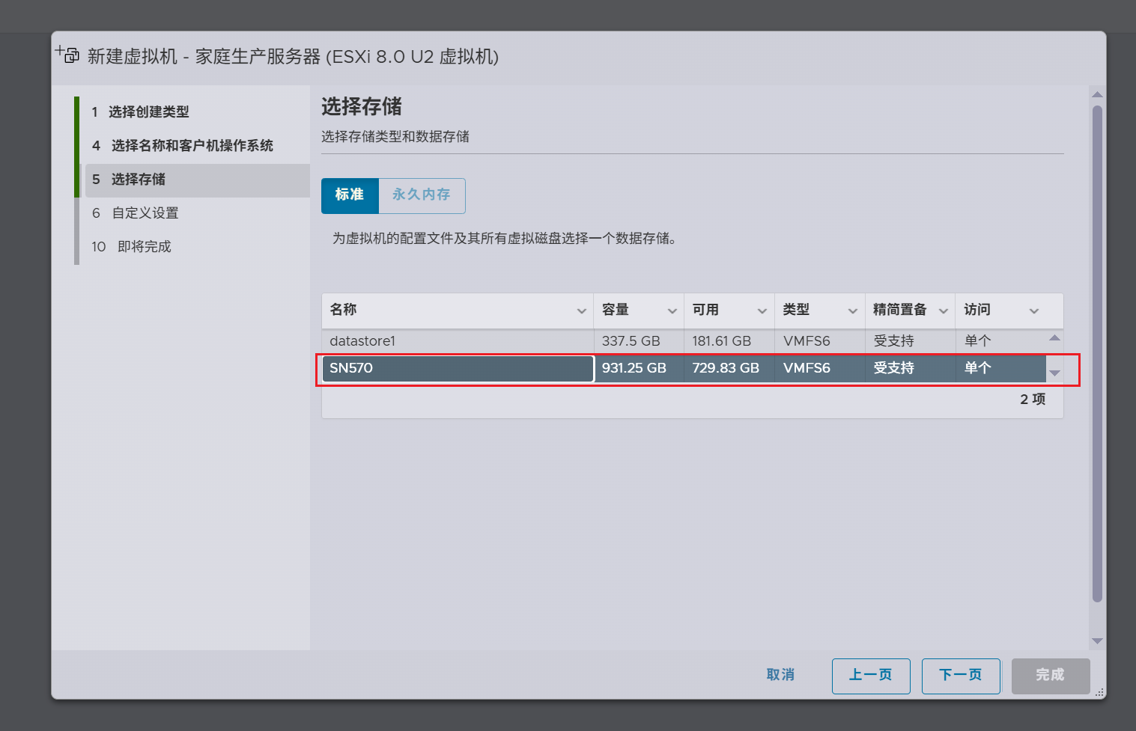Go back with the 上一页 button
The image size is (1136, 731).
[x=870, y=676]
